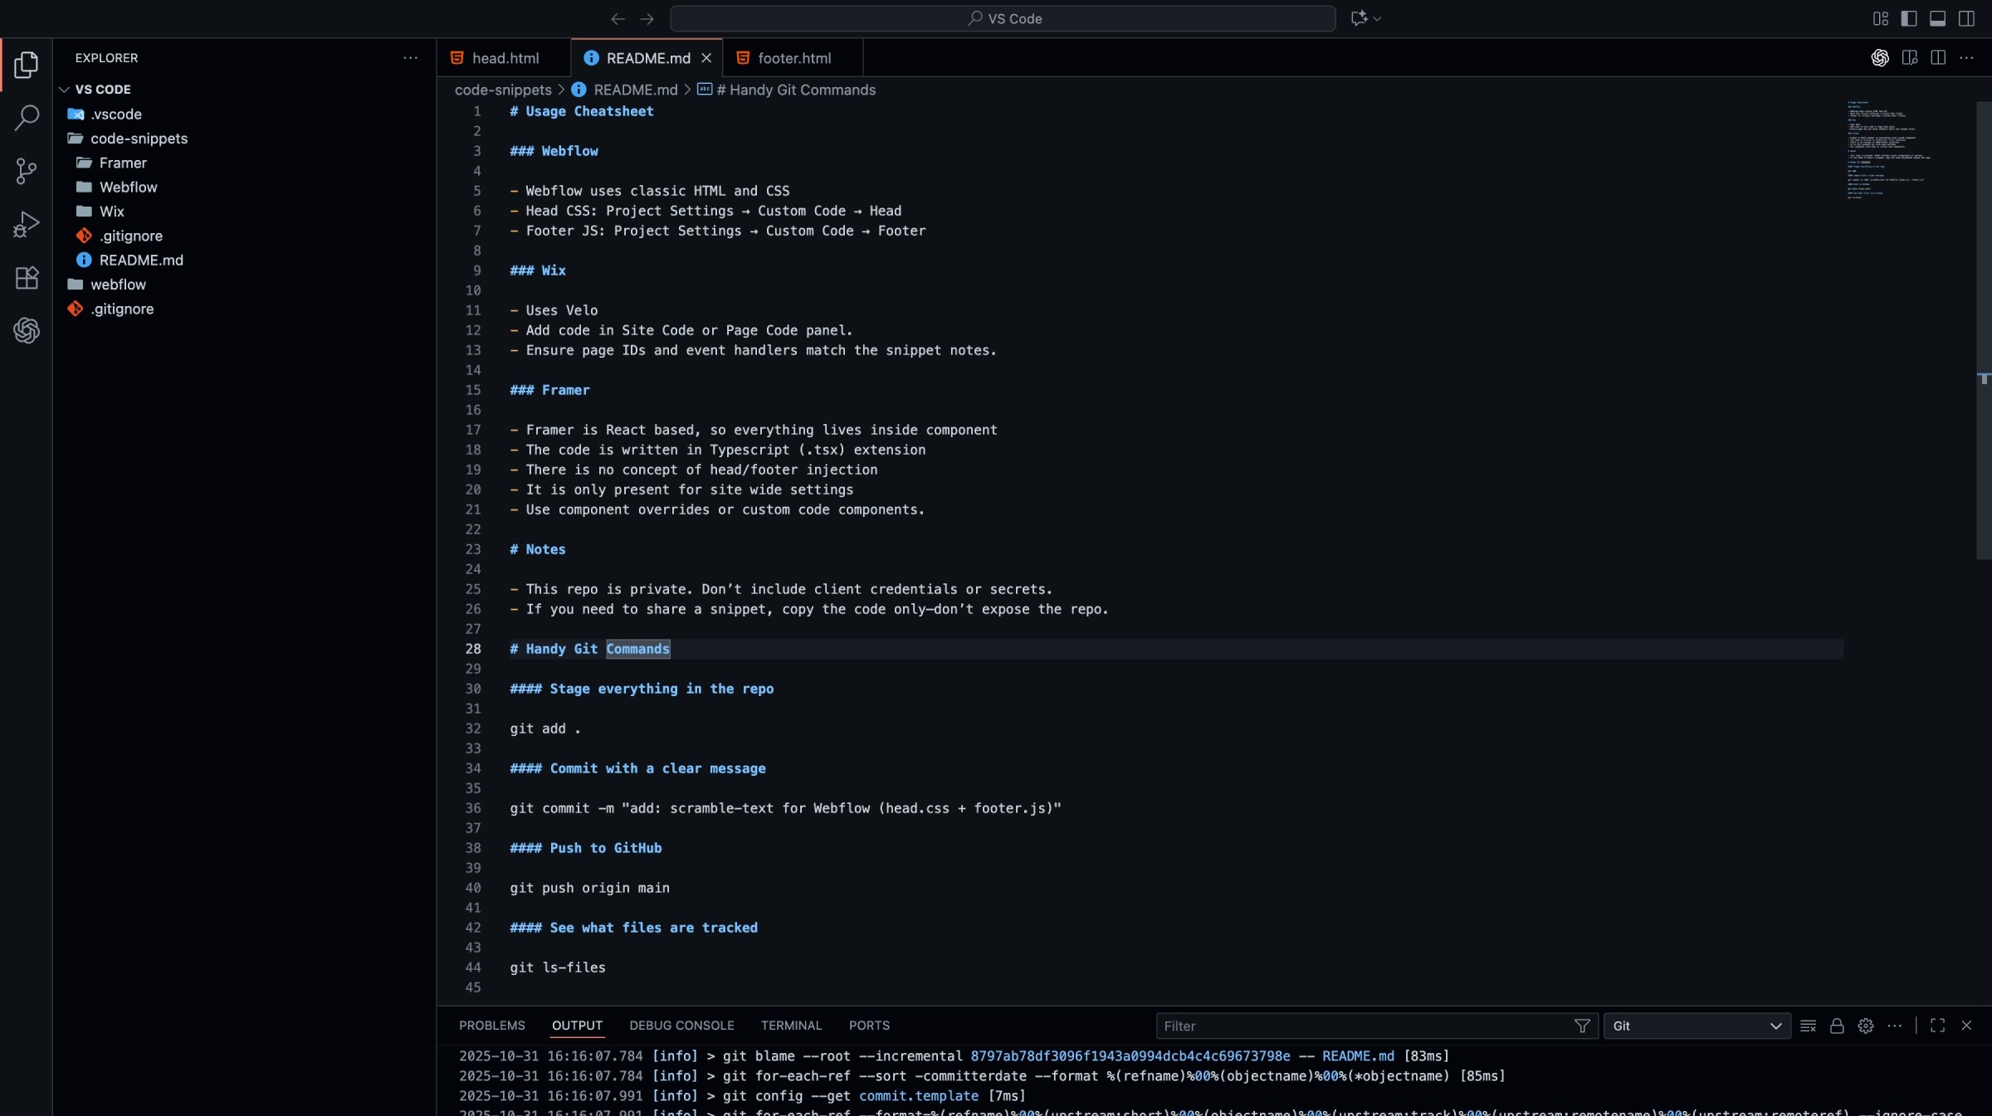
Task: Toggle the primary side bar visibility
Action: (1909, 18)
